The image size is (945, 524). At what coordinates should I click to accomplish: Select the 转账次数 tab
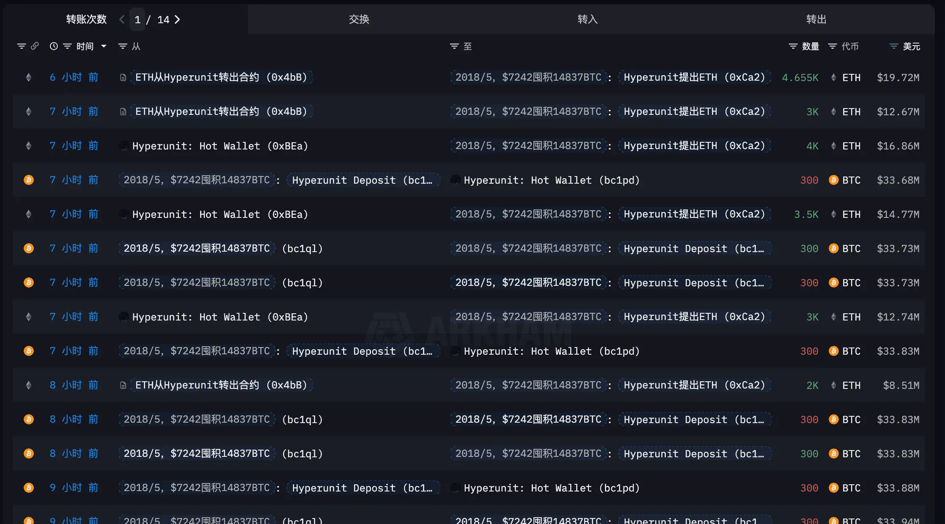pos(86,19)
